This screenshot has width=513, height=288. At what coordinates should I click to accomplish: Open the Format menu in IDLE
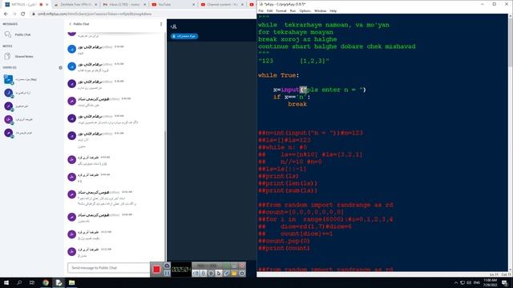(x=281, y=10)
